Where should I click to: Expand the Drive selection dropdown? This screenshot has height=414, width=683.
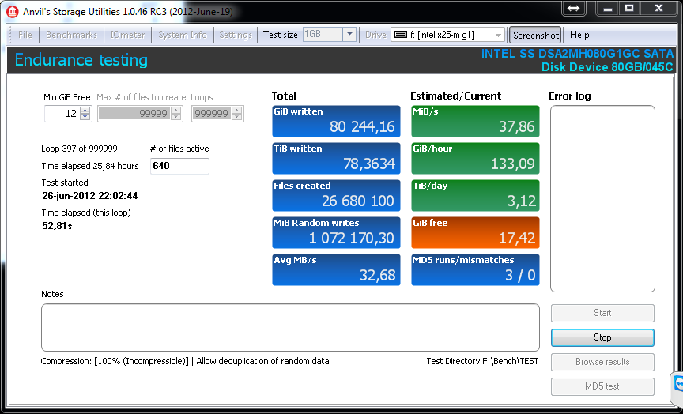[x=498, y=35]
